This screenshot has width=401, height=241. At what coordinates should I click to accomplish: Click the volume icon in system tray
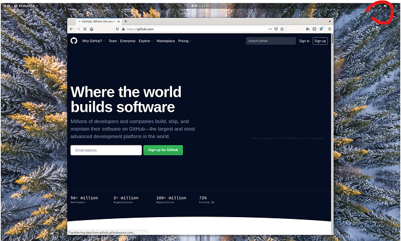(x=385, y=6)
